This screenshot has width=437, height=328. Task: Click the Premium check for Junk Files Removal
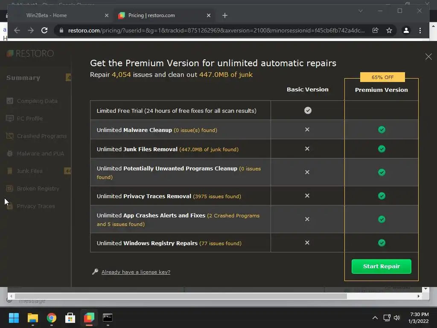(x=382, y=149)
